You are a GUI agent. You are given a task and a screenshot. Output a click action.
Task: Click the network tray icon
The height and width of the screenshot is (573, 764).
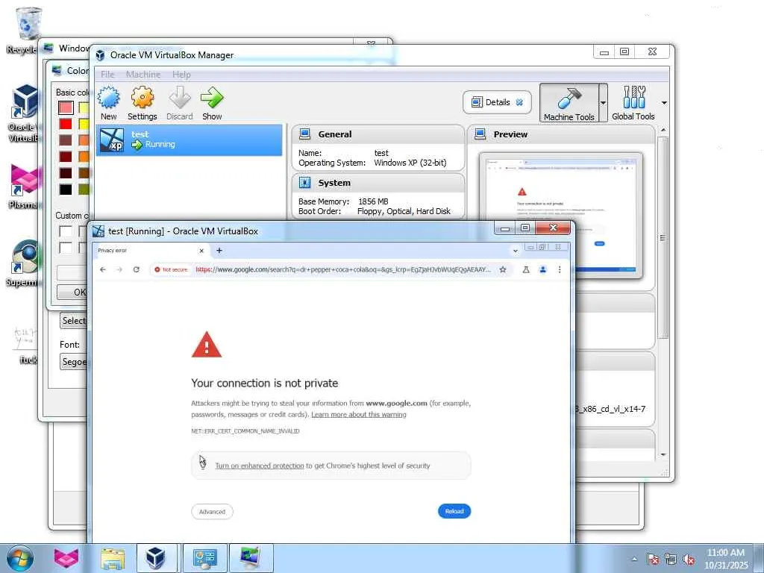671,560
